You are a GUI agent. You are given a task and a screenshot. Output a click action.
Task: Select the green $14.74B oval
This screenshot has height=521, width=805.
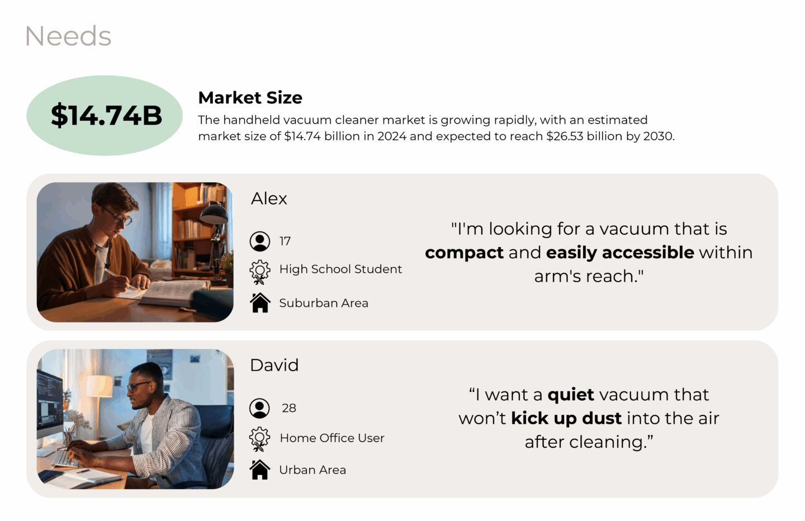tap(105, 116)
